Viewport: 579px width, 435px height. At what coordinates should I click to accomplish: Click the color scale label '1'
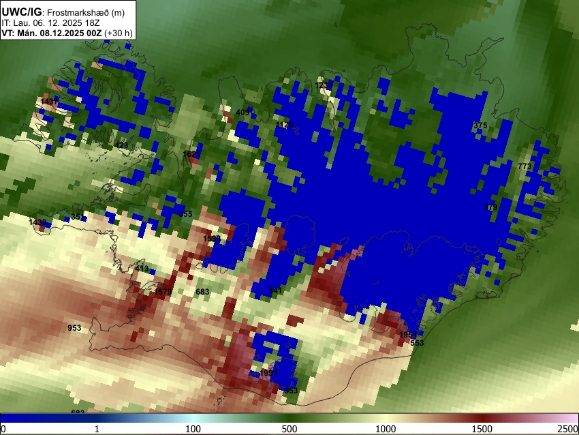pyautogui.click(x=97, y=429)
